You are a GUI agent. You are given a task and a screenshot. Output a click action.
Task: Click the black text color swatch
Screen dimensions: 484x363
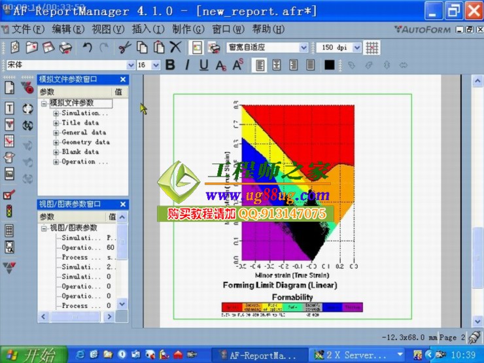pos(330,65)
